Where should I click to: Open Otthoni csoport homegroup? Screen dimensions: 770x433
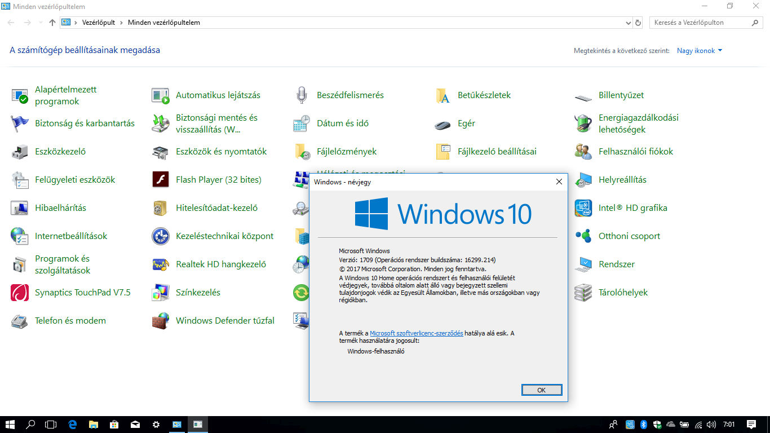[617, 236]
